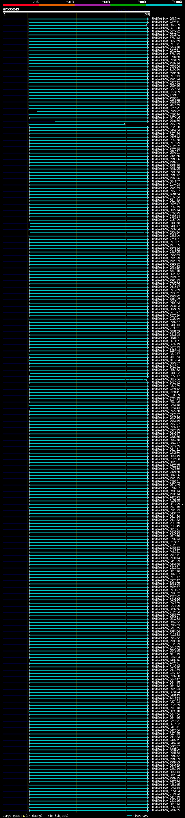Open hit UniRef100_A5BW14

click(x=166, y=64)
